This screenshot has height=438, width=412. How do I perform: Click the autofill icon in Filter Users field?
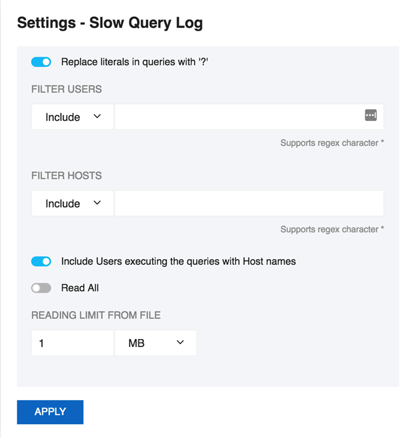[371, 115]
